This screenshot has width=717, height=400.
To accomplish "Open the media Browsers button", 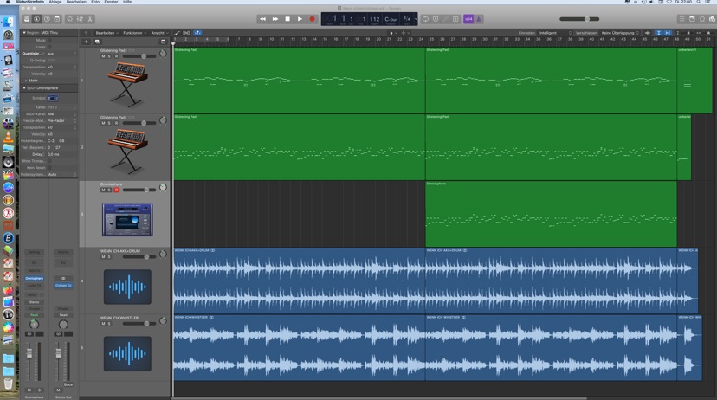I will pos(712,19).
